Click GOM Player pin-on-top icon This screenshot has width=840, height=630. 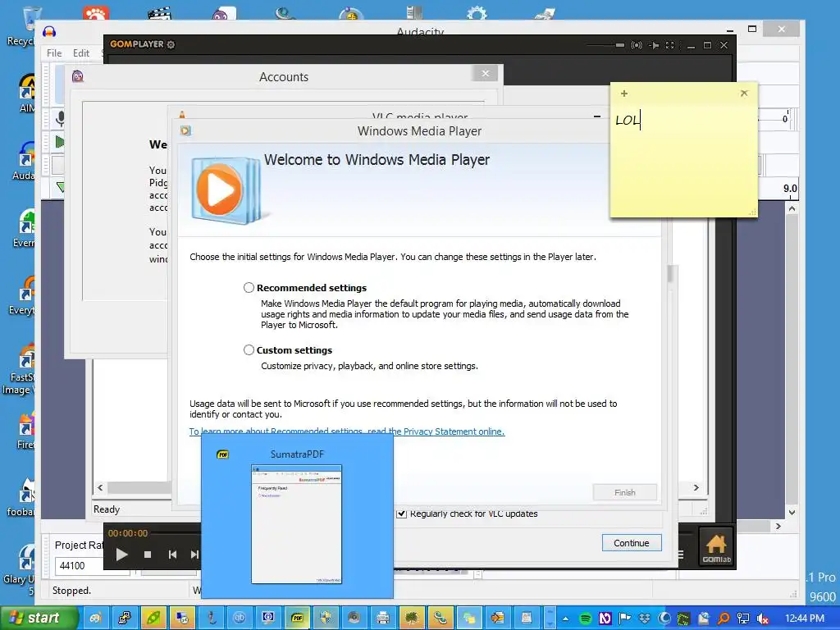[x=654, y=46]
